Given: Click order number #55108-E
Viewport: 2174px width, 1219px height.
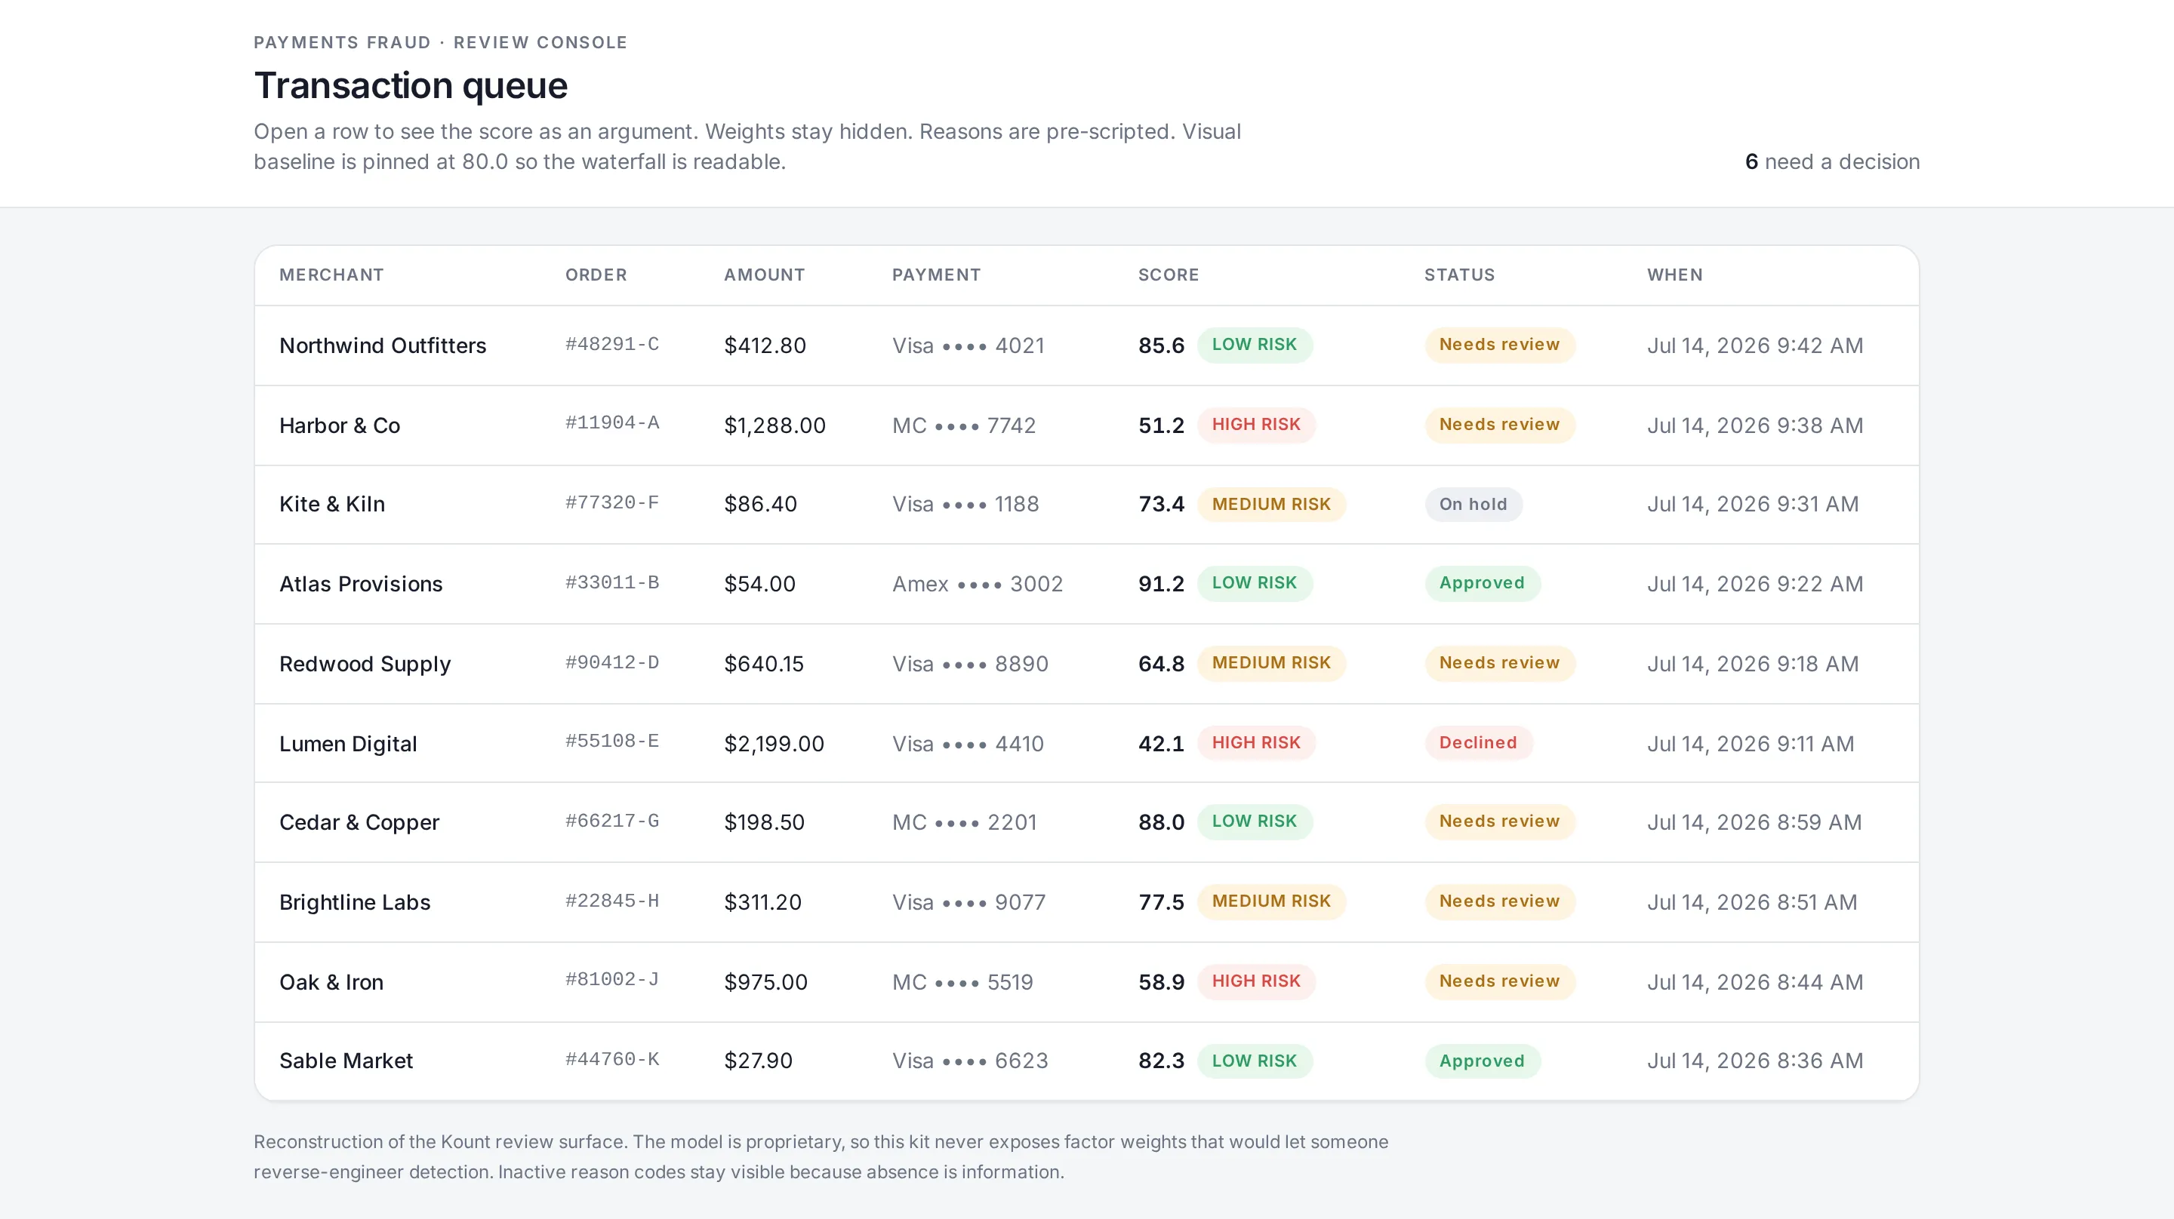Looking at the screenshot, I should [x=612, y=741].
